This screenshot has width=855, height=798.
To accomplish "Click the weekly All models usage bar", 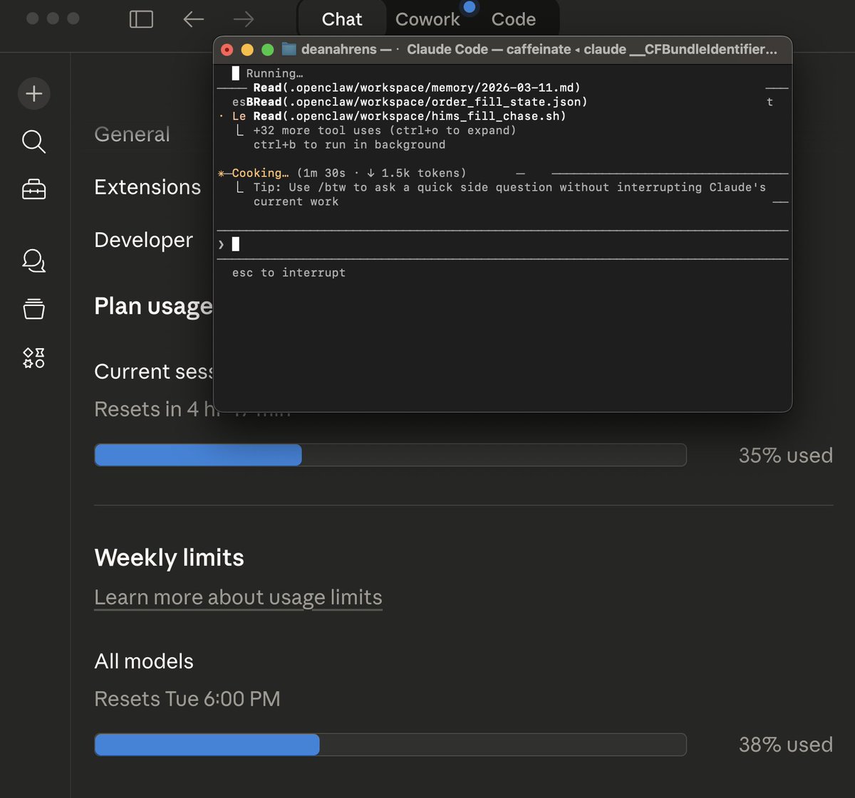I will (x=390, y=745).
